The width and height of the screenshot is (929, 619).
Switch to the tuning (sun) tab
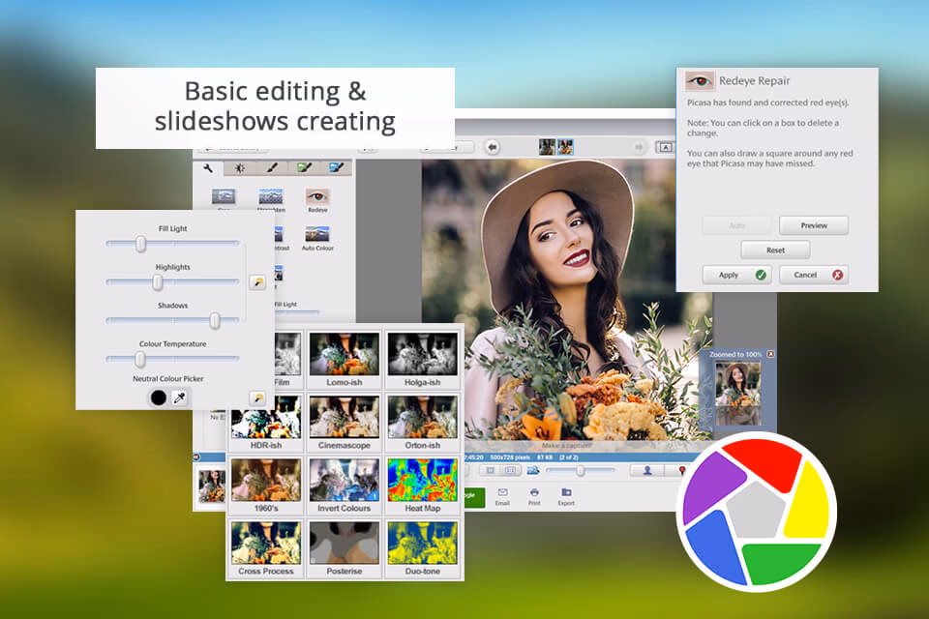pos(240,167)
